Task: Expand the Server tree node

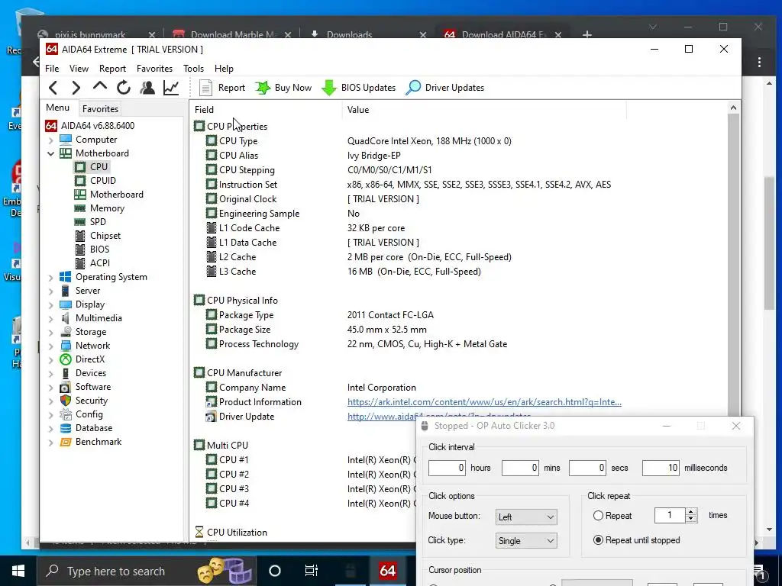Action: [51, 291]
